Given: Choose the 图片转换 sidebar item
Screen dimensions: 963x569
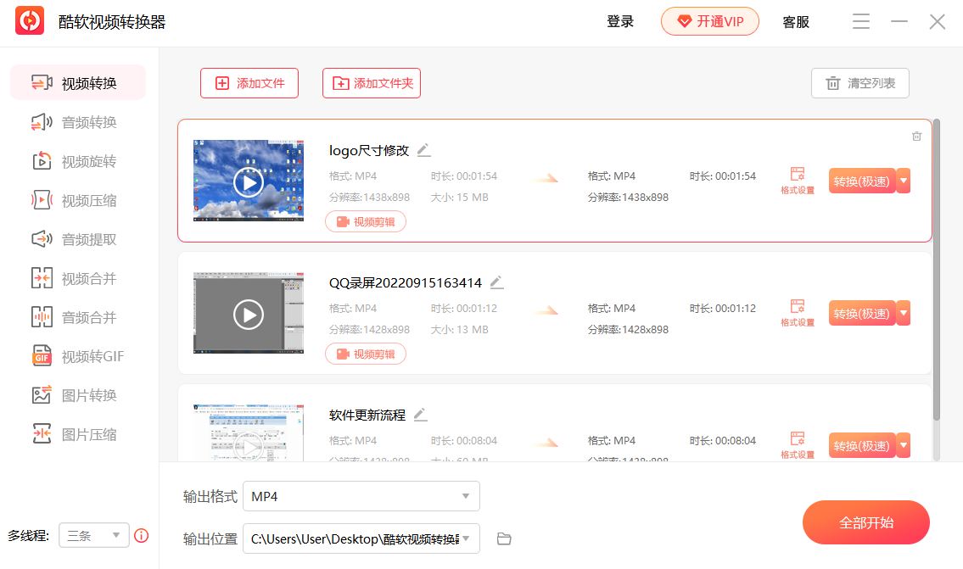Looking at the screenshot, I should (x=78, y=395).
